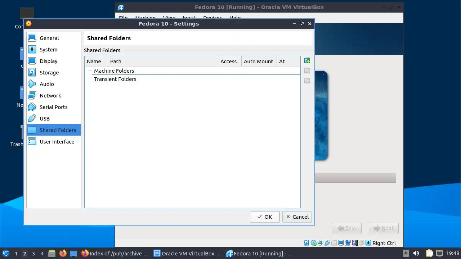
Task: Click the Right Ctrl host key label
Action: [x=384, y=243]
